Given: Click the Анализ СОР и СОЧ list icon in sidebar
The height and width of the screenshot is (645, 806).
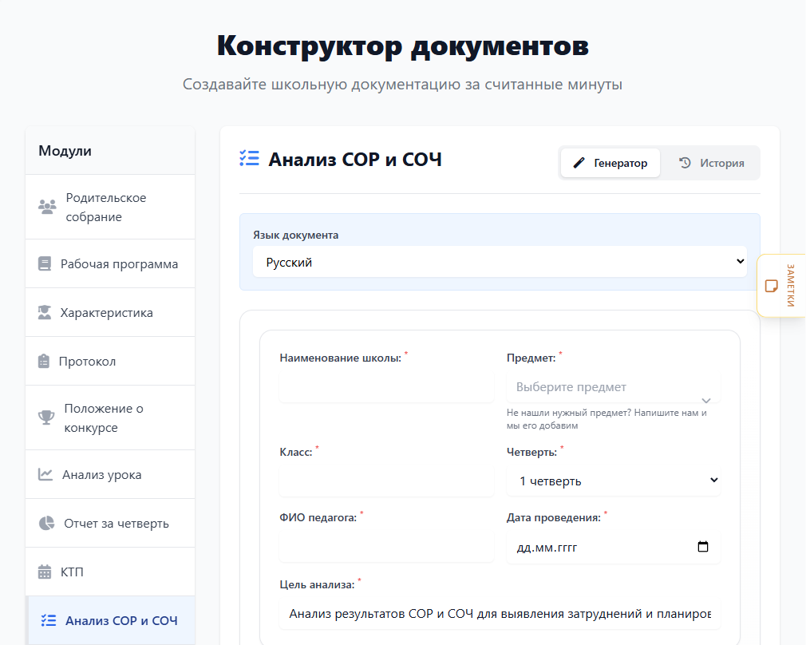Looking at the screenshot, I should (x=49, y=620).
